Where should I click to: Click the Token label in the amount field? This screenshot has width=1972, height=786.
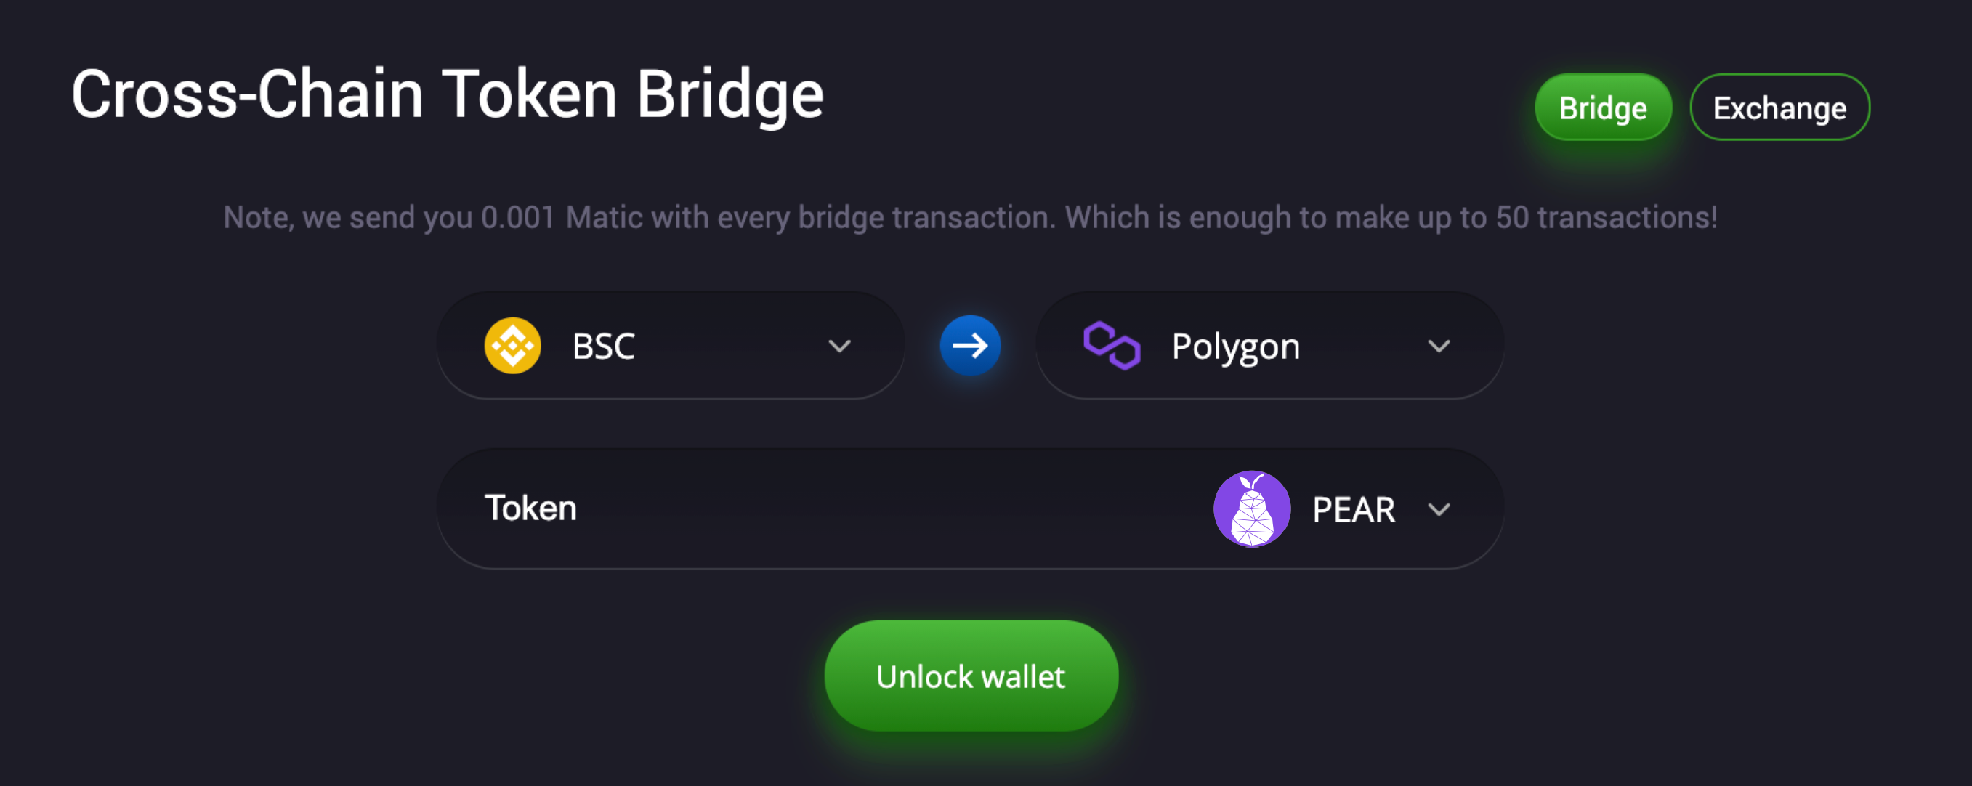click(530, 509)
